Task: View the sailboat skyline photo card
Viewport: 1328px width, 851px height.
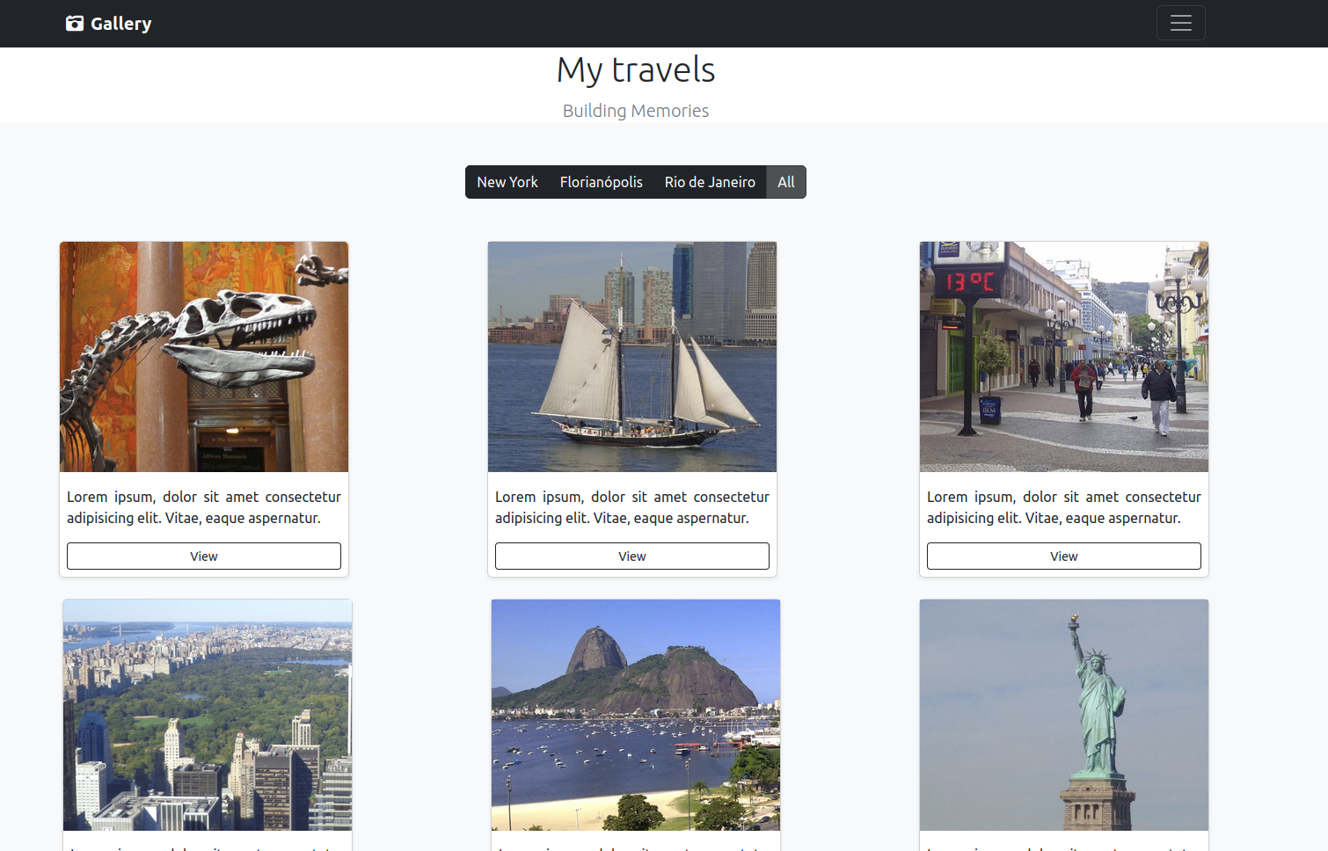Action: [632, 556]
